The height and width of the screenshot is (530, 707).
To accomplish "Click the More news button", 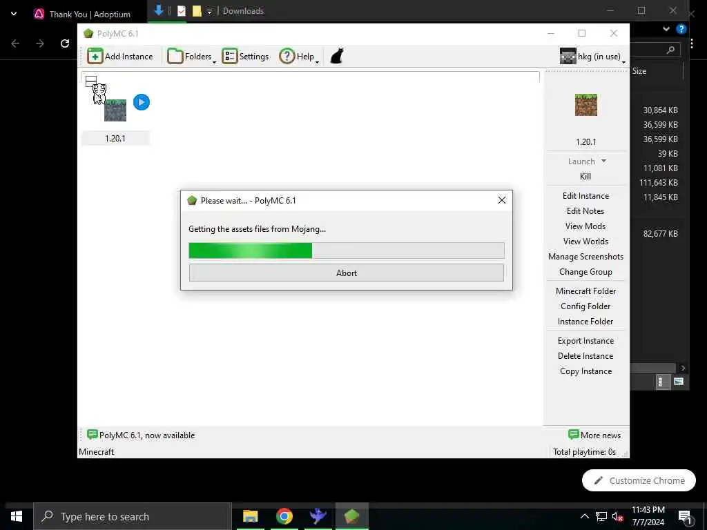I will [594, 435].
